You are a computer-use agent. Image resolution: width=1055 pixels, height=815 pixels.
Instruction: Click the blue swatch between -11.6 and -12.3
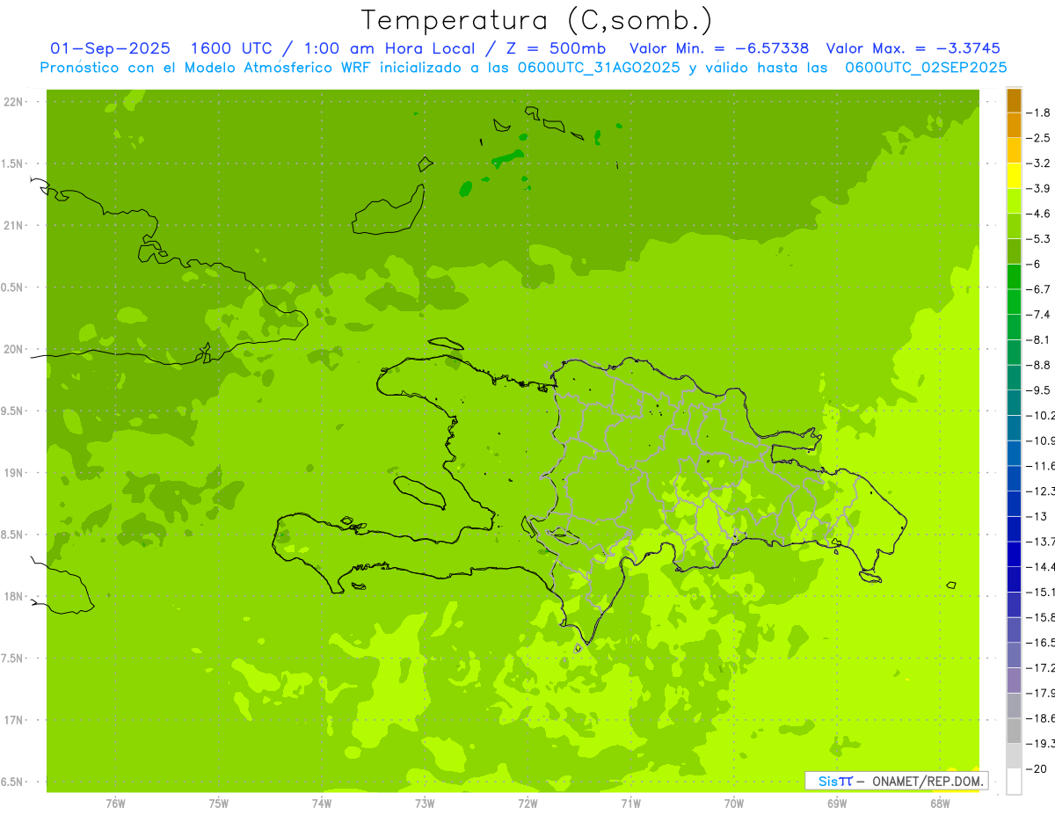point(1014,479)
